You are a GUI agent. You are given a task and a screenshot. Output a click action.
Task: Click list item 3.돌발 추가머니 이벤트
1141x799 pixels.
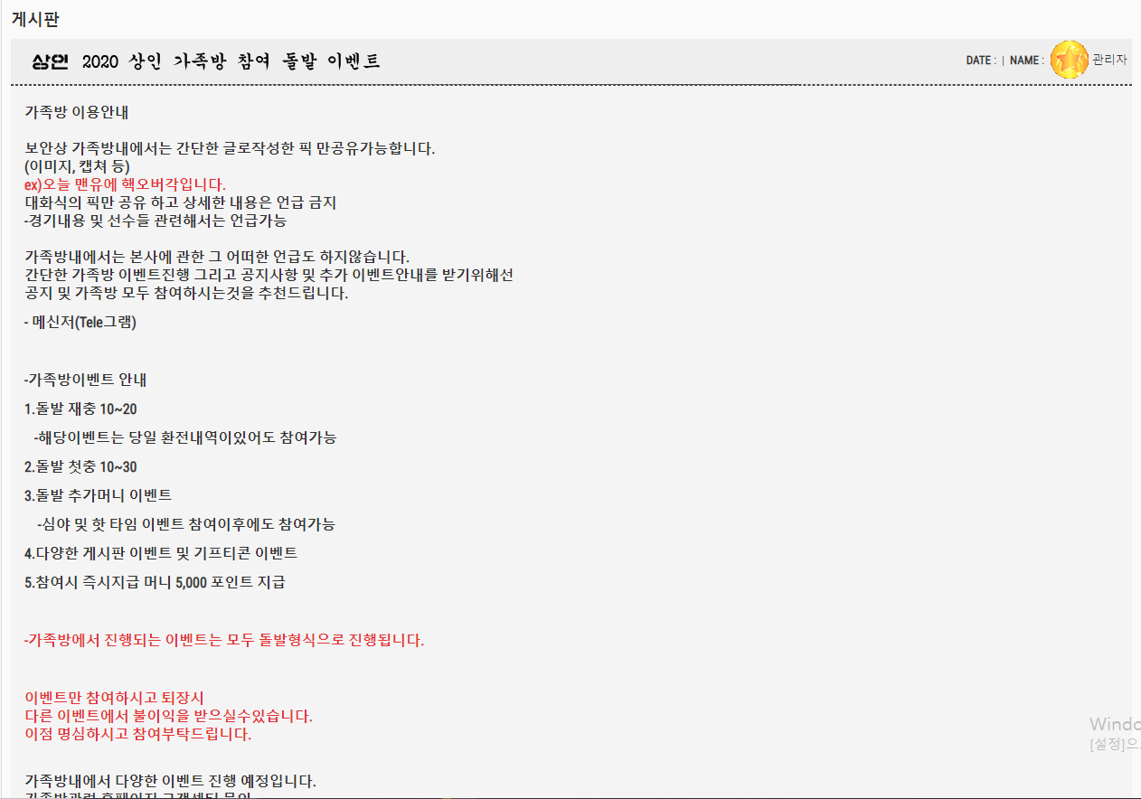[98, 495]
